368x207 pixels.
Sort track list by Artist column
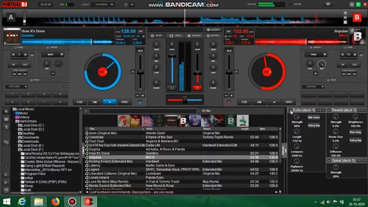(173, 129)
